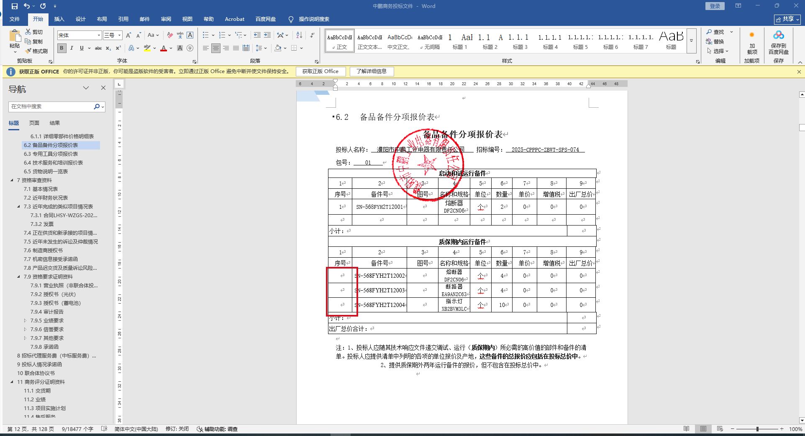Toggle strikethrough formatting

pyautogui.click(x=98, y=48)
